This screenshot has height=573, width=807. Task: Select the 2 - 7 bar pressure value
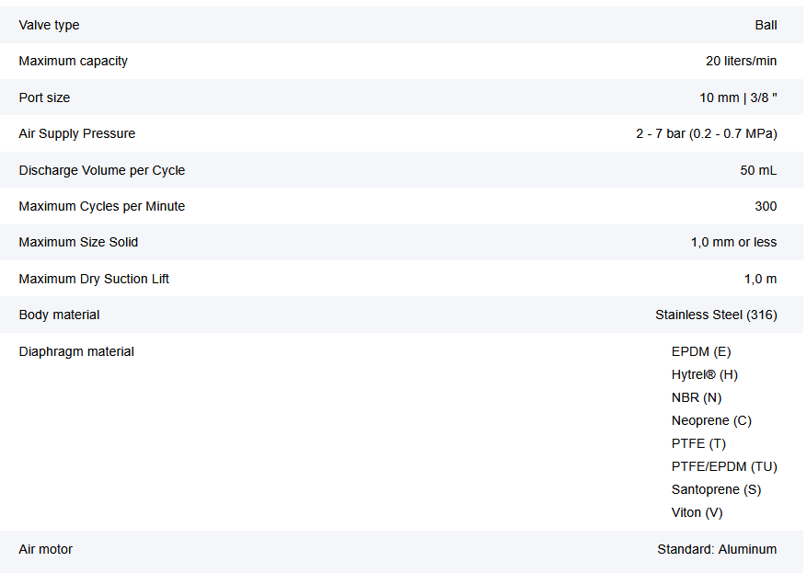coord(706,133)
